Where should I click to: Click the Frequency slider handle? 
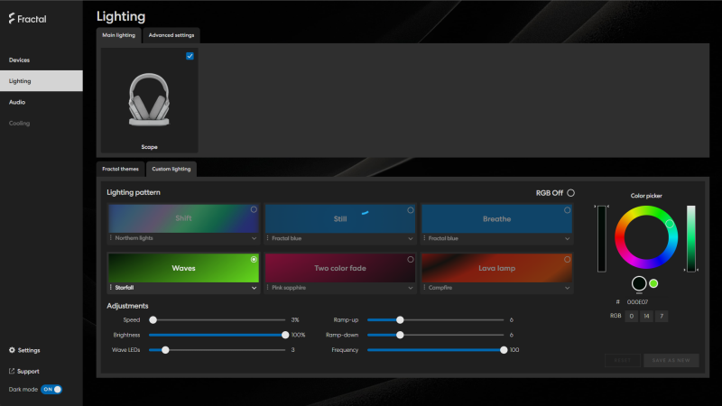(504, 350)
